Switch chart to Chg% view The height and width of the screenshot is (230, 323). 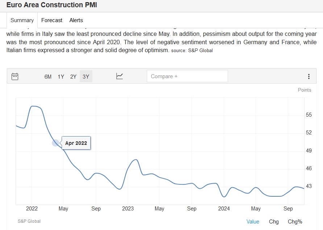coord(295,222)
